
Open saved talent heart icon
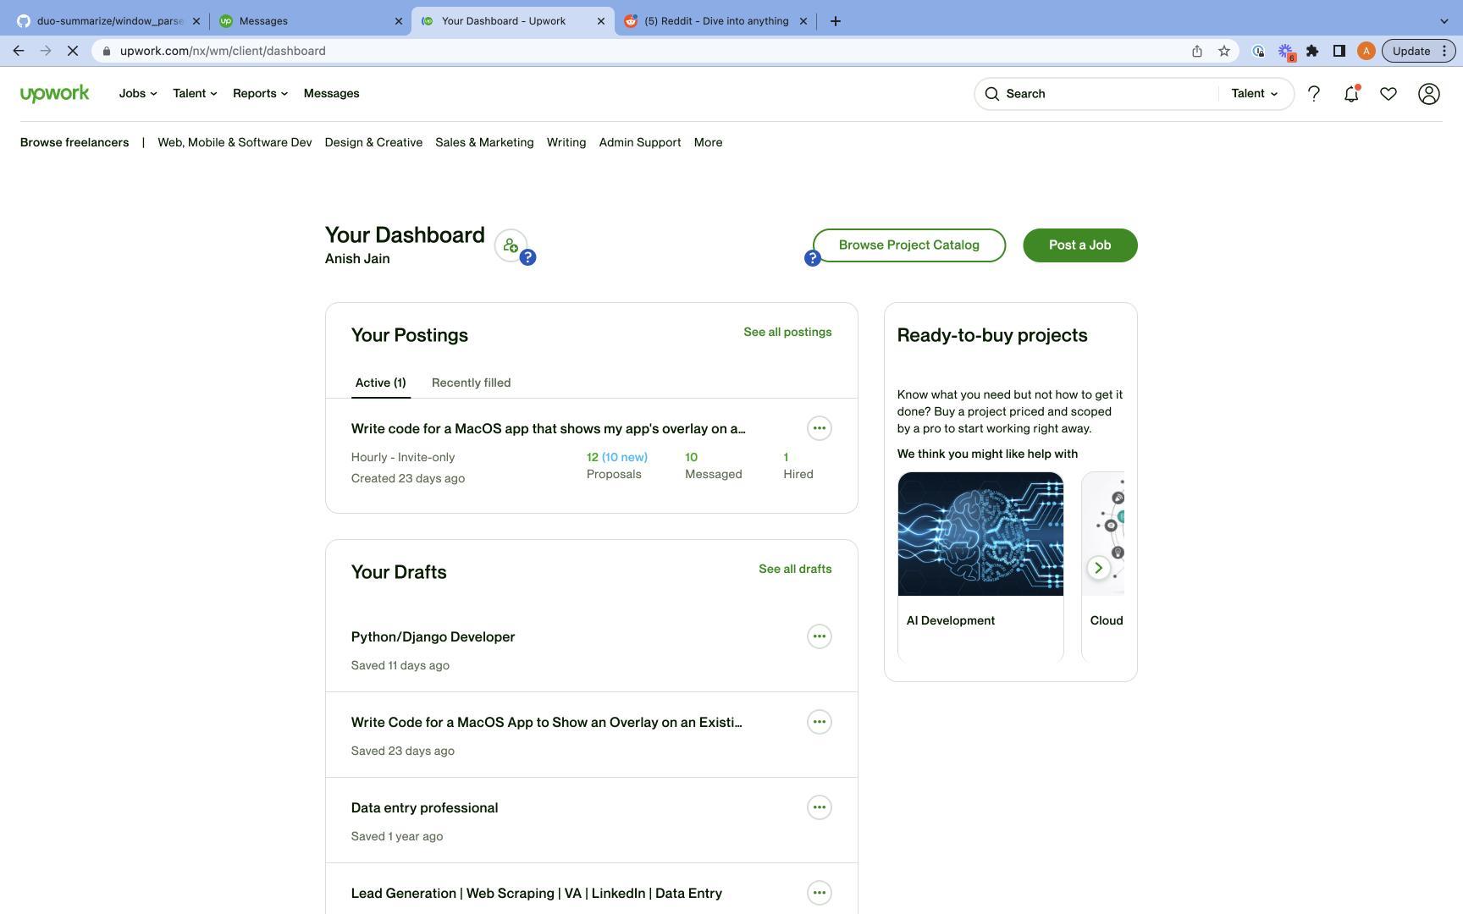tap(1388, 94)
